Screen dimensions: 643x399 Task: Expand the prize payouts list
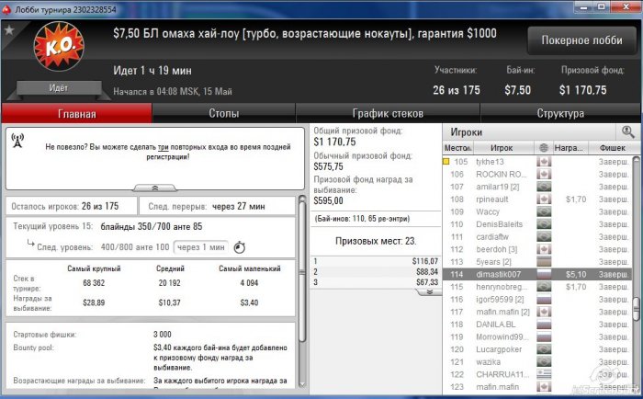point(429,291)
